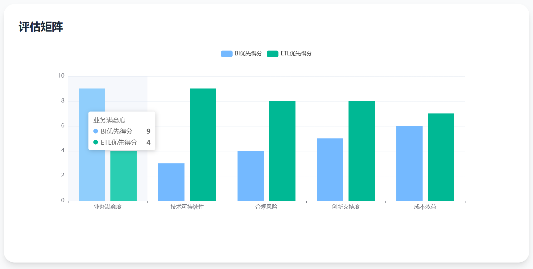Click the y-axis label 10
The height and width of the screenshot is (269, 533).
[x=61, y=76]
